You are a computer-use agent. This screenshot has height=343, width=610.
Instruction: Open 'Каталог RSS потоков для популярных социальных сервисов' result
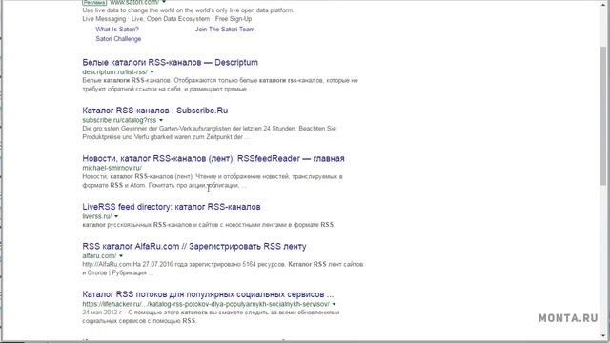(x=208, y=294)
